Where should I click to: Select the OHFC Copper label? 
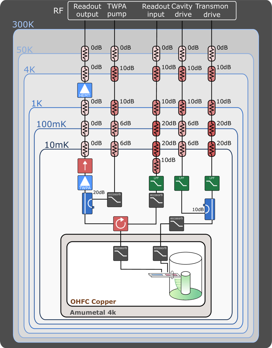click(93, 302)
